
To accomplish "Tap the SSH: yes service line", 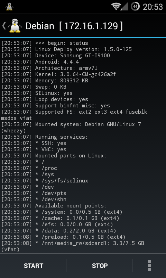I will click(x=34, y=143).
